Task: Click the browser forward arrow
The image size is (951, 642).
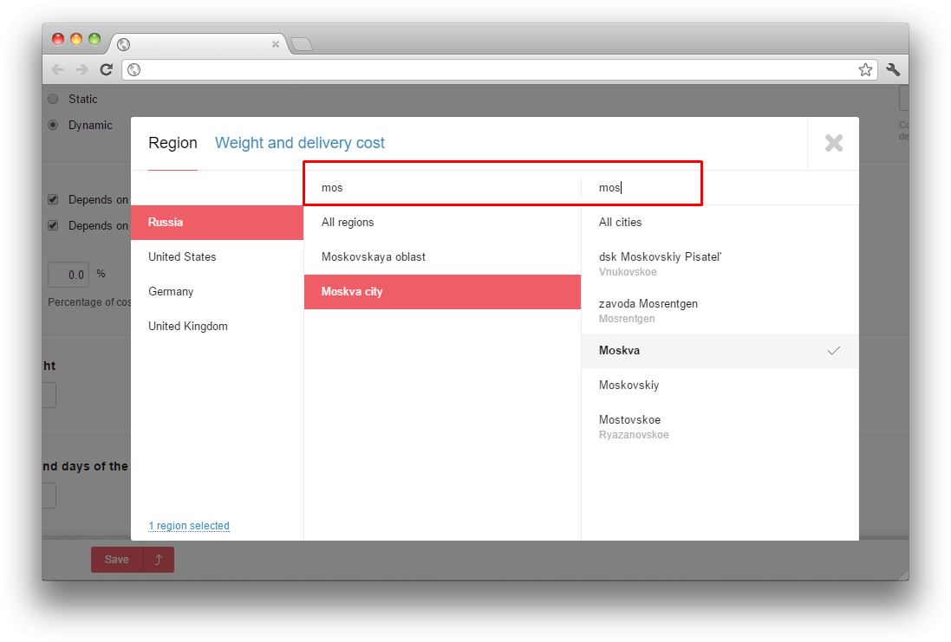Action: point(81,69)
